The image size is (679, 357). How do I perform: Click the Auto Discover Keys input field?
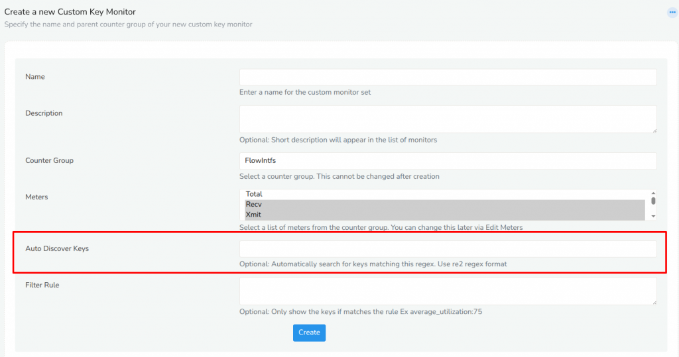pyautogui.click(x=448, y=249)
